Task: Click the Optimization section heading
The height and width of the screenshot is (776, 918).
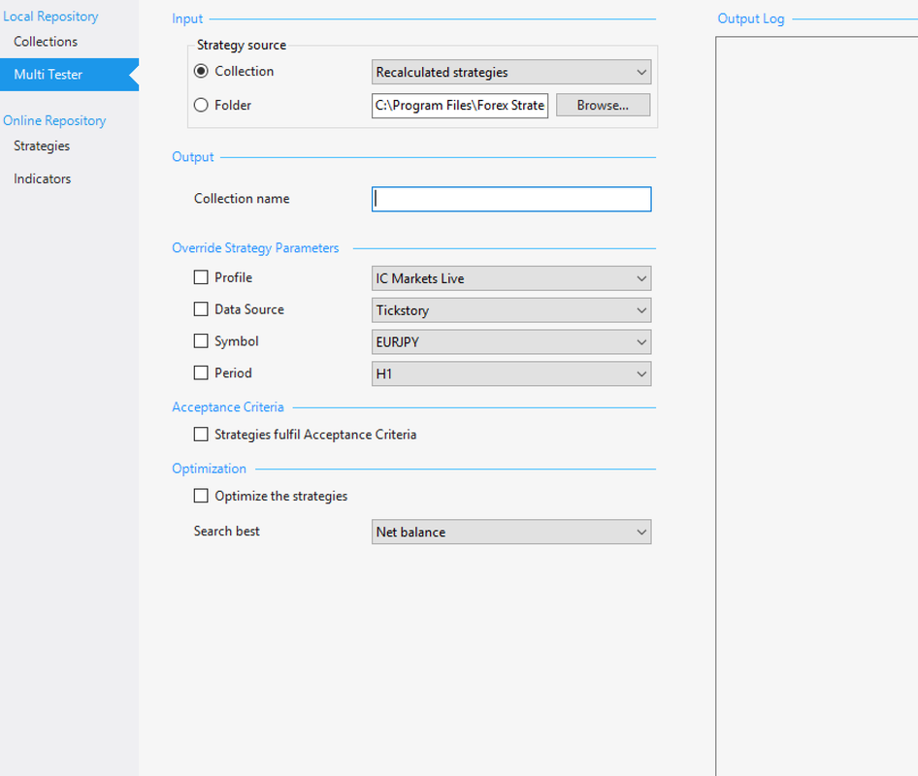Action: [x=209, y=469]
